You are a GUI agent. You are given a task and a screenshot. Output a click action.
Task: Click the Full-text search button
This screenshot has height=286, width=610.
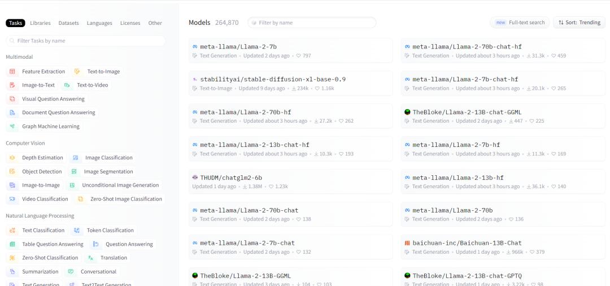pyautogui.click(x=520, y=23)
